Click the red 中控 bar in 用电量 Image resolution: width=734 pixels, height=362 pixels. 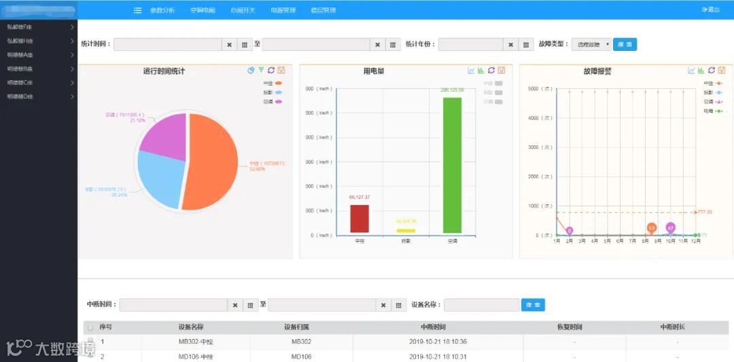tap(360, 219)
